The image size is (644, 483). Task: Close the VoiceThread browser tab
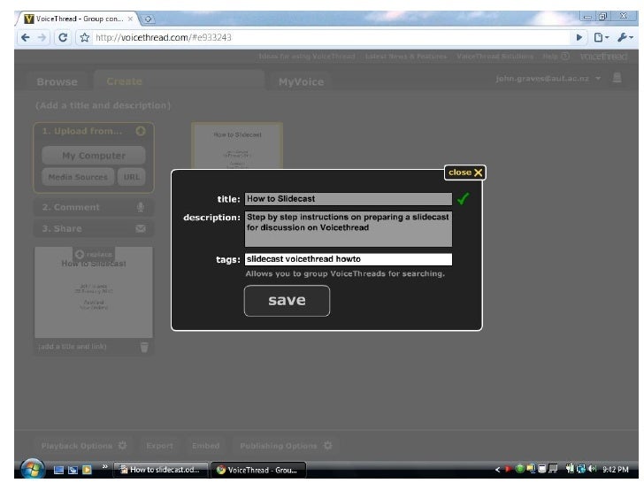pyautogui.click(x=130, y=19)
